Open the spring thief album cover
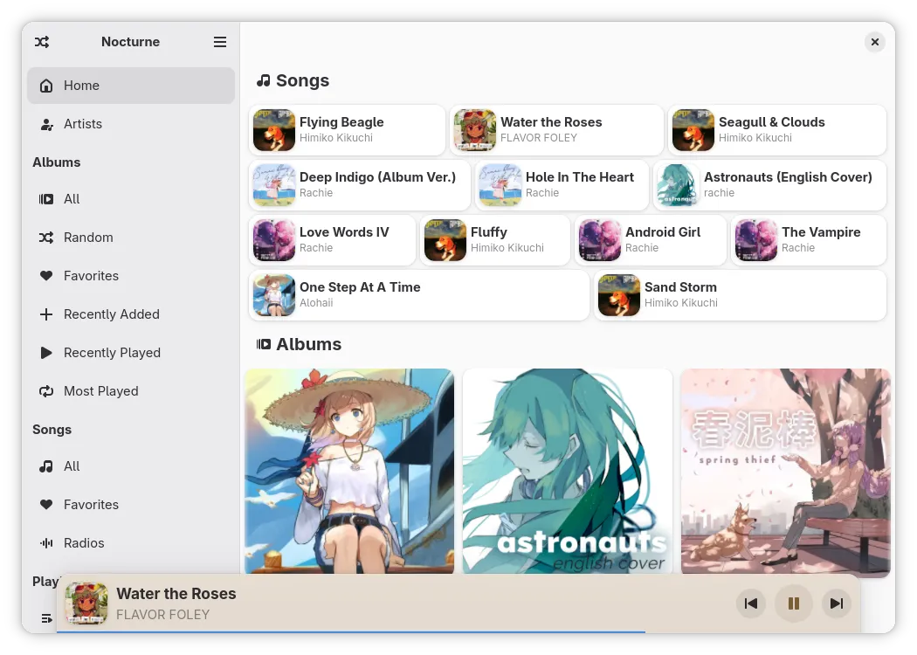 tap(785, 472)
